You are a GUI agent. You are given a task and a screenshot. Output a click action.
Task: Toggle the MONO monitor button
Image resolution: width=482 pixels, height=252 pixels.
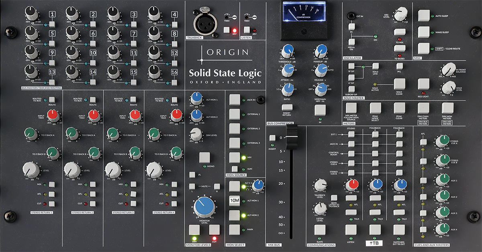tap(205, 157)
